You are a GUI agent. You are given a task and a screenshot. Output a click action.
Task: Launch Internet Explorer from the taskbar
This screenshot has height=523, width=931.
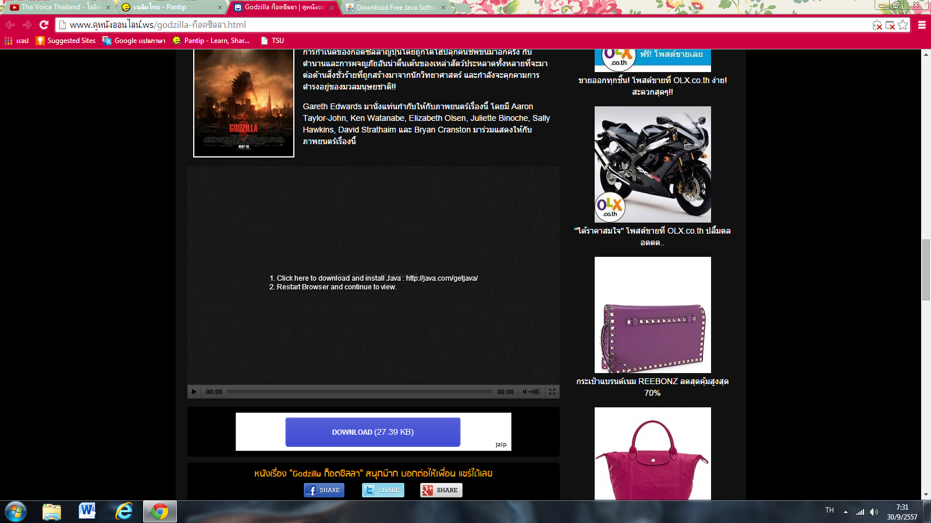124,512
